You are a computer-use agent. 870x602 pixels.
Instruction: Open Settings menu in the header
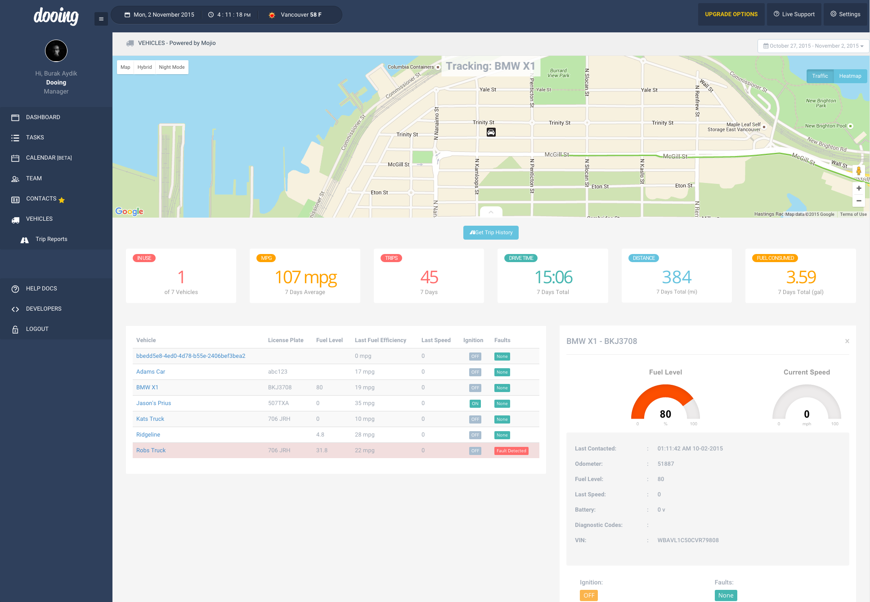[845, 14]
